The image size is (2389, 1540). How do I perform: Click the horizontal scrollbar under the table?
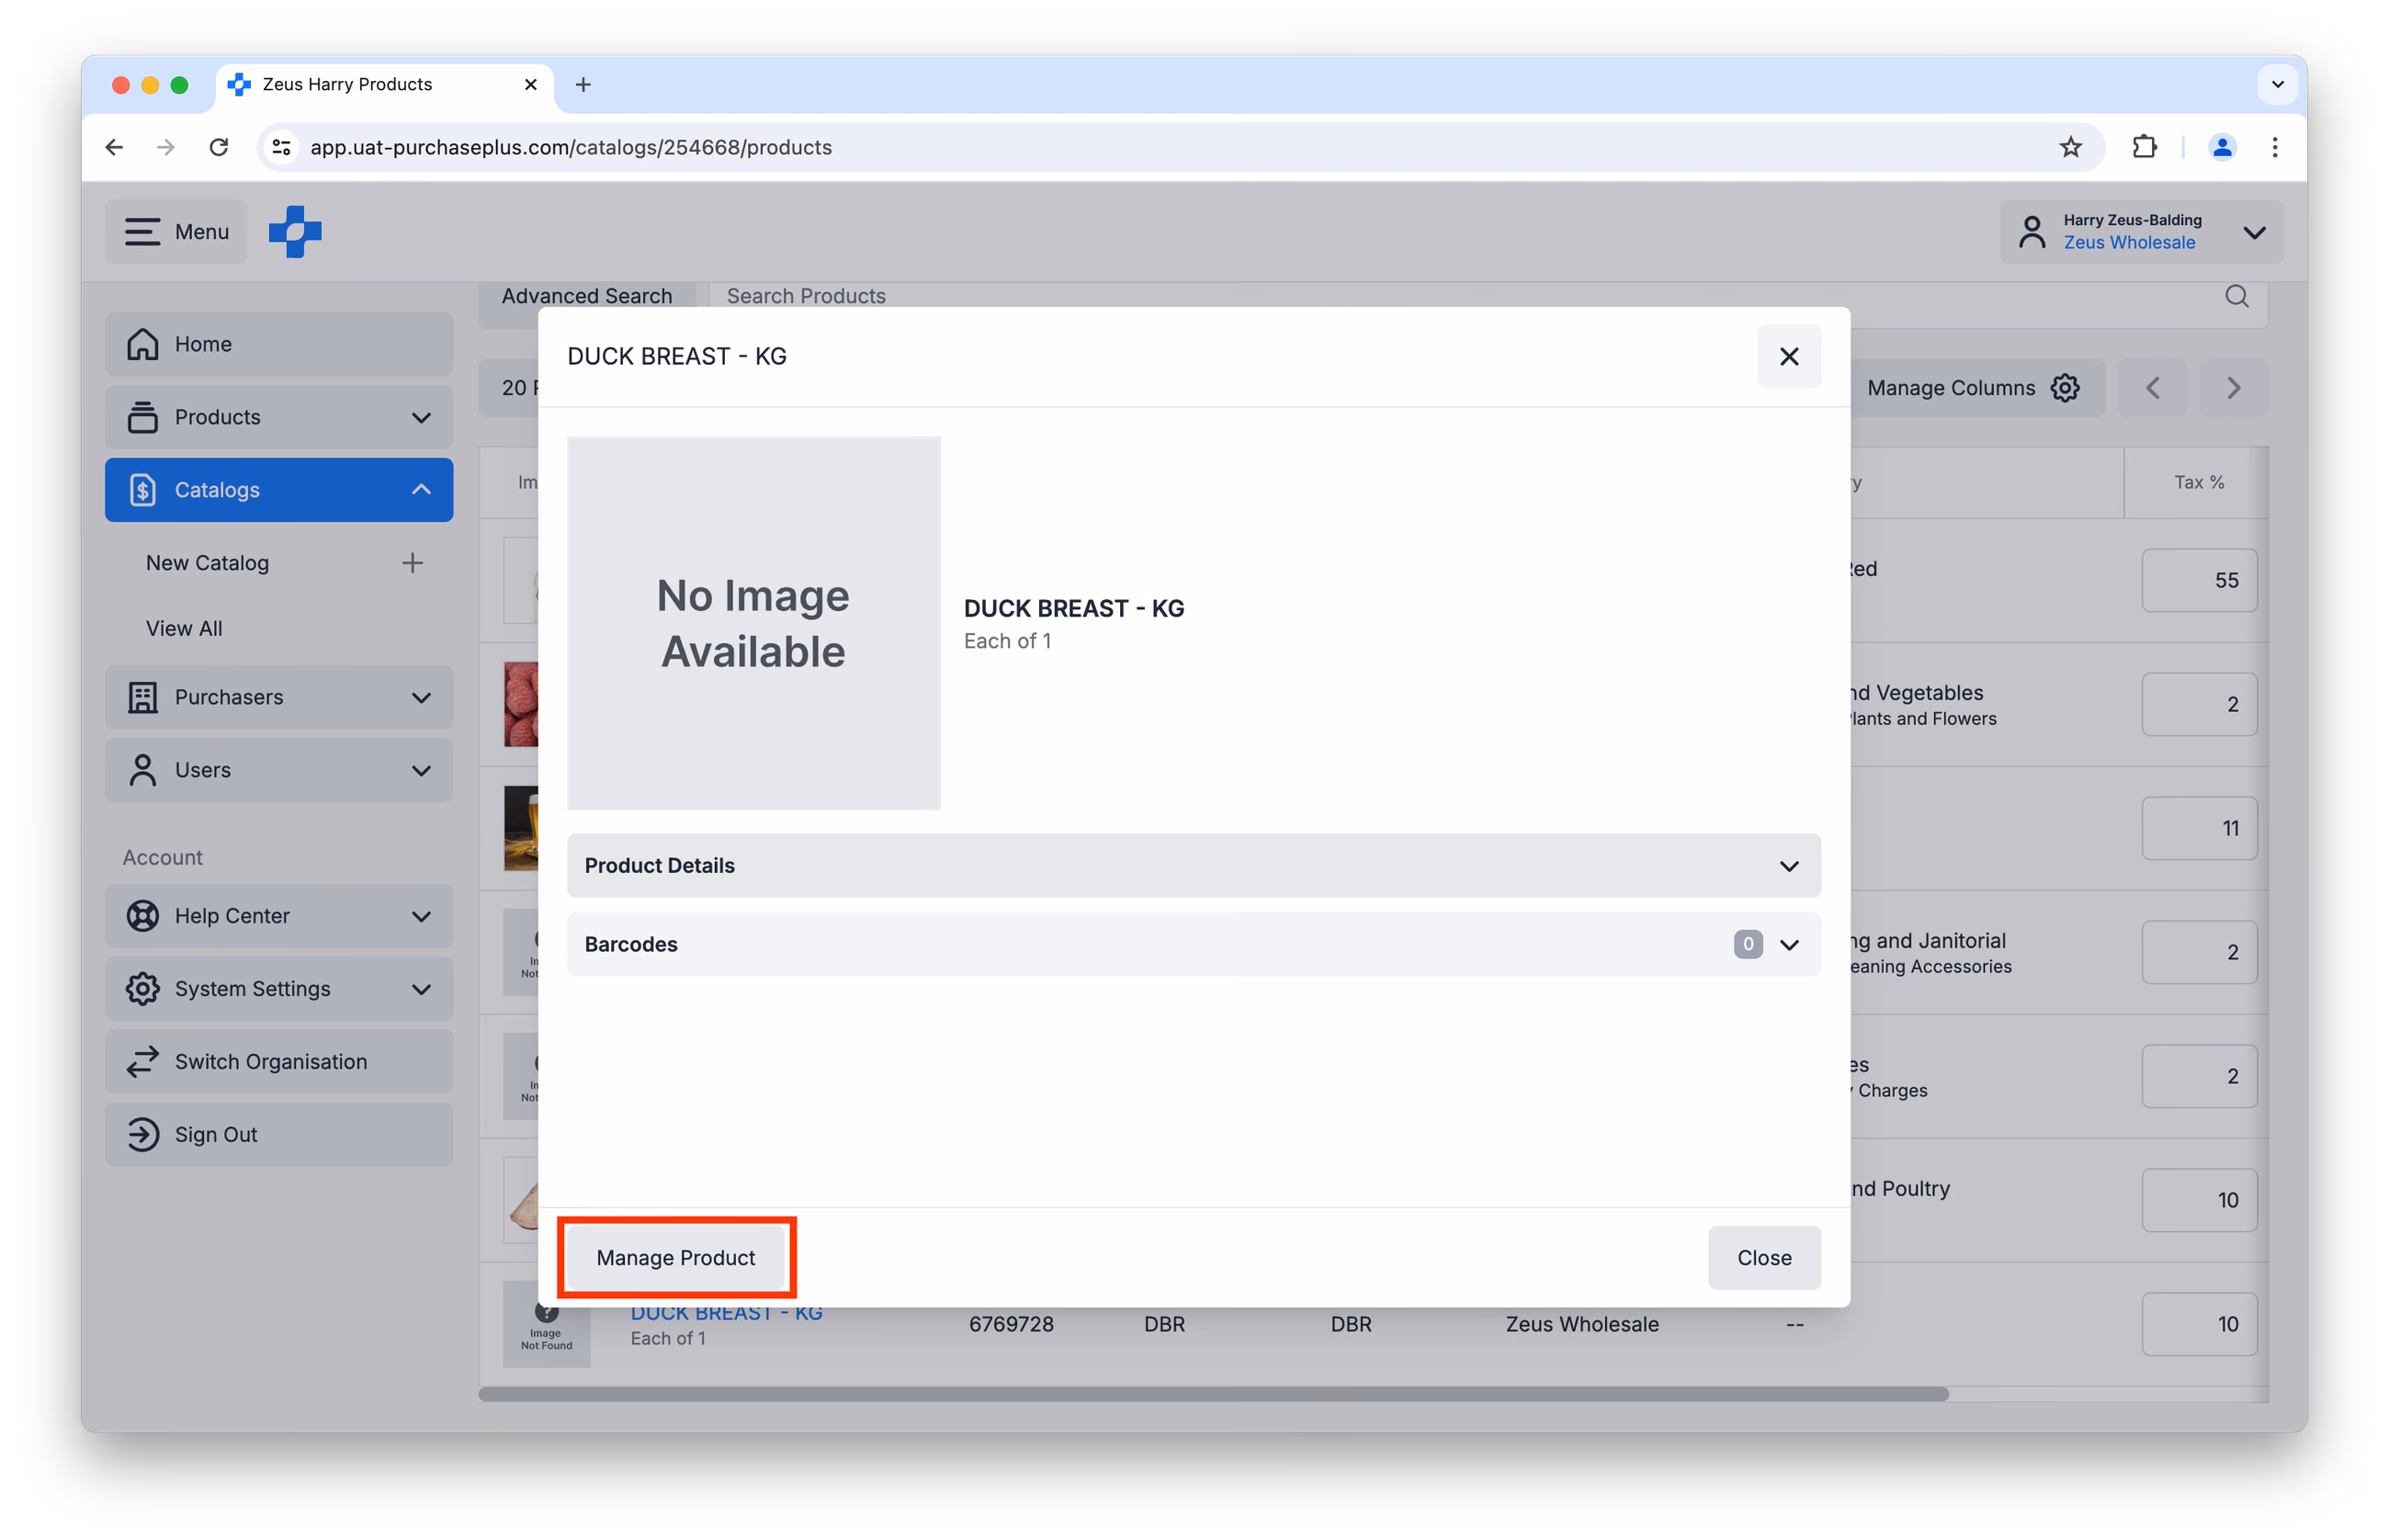click(x=1213, y=1394)
